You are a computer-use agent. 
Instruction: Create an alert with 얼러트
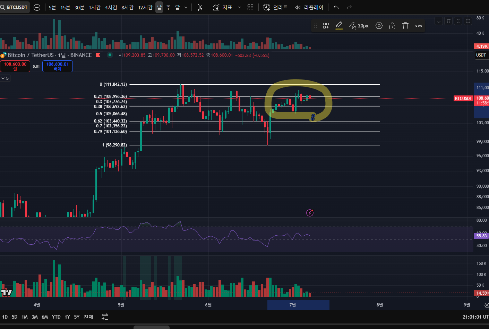coord(275,7)
